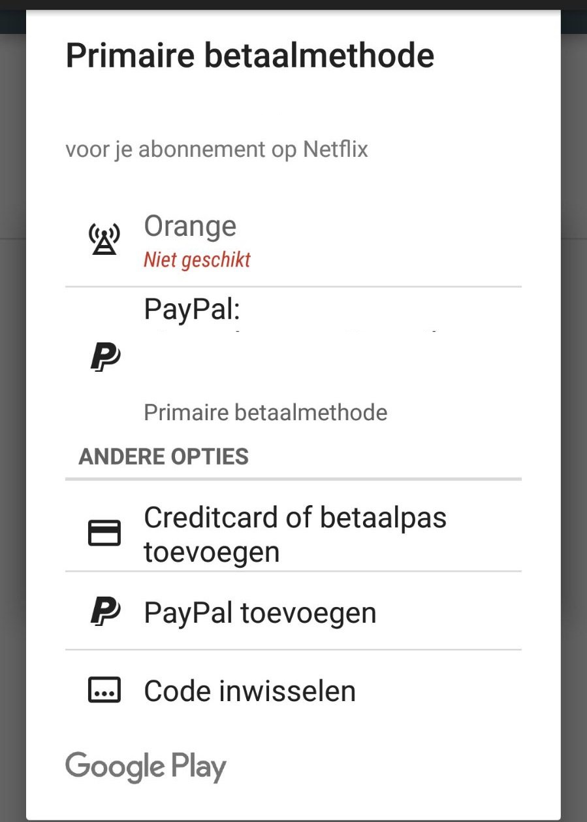587x822 pixels.
Task: Click the credit card icon
Action: coord(104,533)
